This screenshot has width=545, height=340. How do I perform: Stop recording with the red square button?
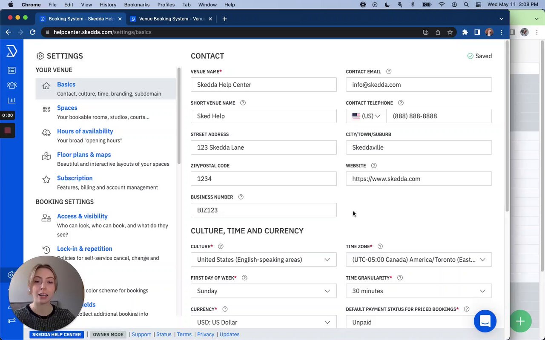pyautogui.click(x=7, y=130)
